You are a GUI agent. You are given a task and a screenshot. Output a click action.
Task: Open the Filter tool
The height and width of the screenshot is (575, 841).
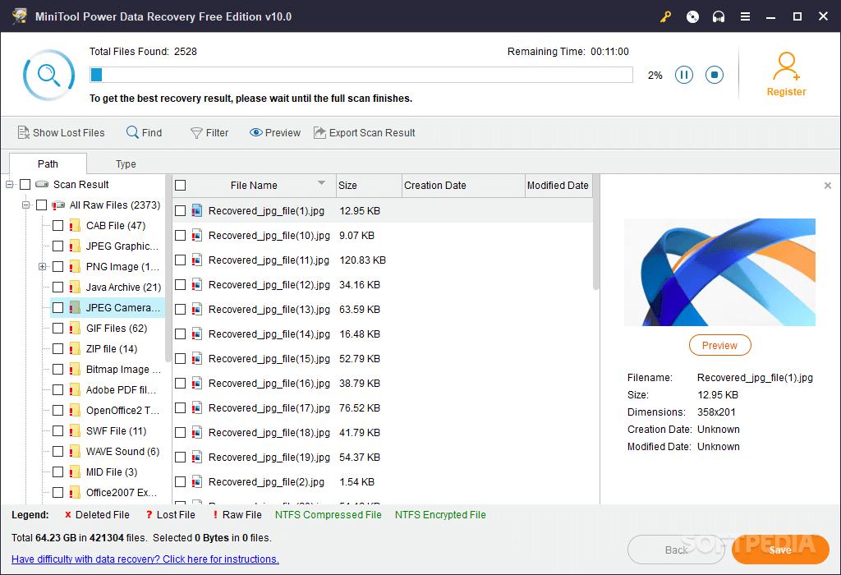coord(209,132)
